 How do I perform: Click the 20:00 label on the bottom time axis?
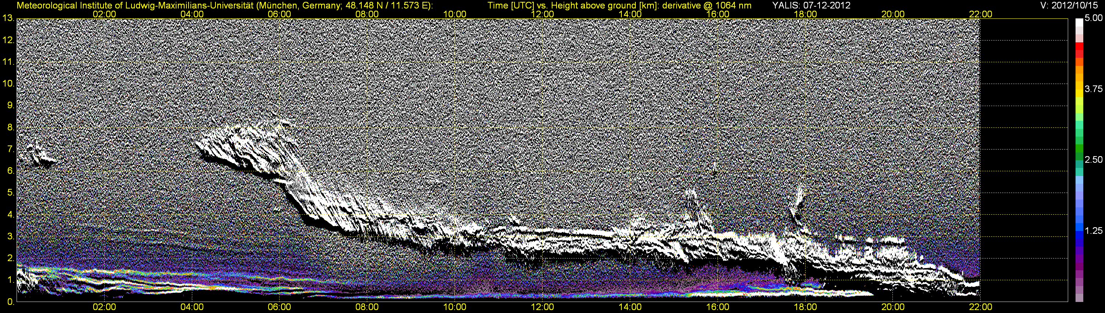(893, 307)
